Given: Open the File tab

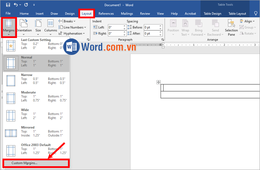Looking at the screenshot, I should click(8, 13).
